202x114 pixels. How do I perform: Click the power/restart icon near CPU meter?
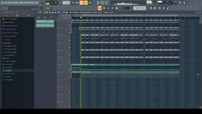(x=180, y=3)
